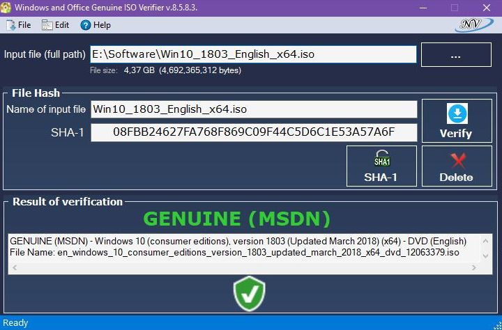
Task: Click the Verify button
Action: click(457, 120)
